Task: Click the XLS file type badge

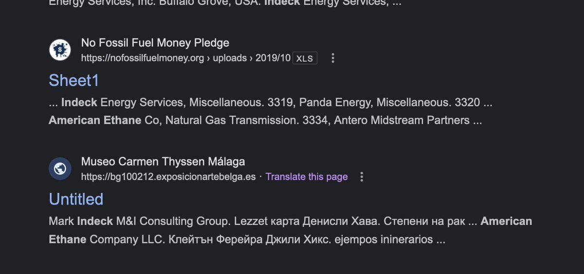Action: coord(305,58)
